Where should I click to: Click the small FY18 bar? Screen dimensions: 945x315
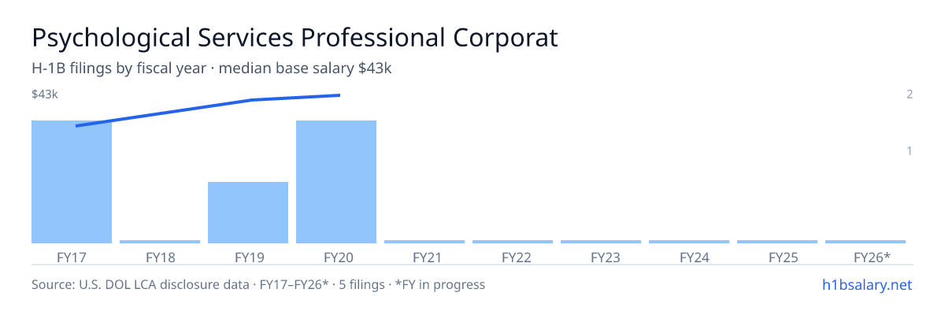point(160,242)
